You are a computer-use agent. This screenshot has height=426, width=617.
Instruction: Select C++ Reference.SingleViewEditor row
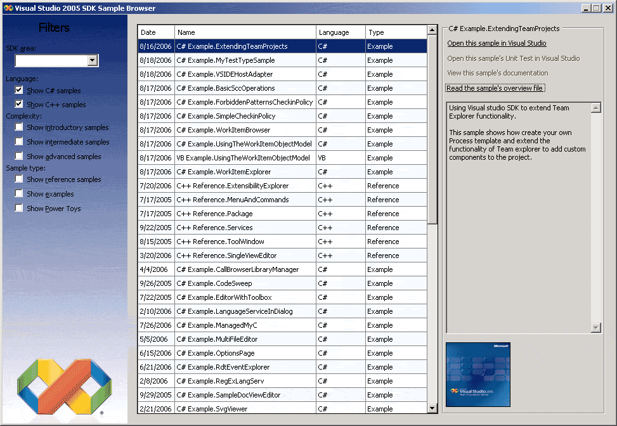pyautogui.click(x=282, y=255)
